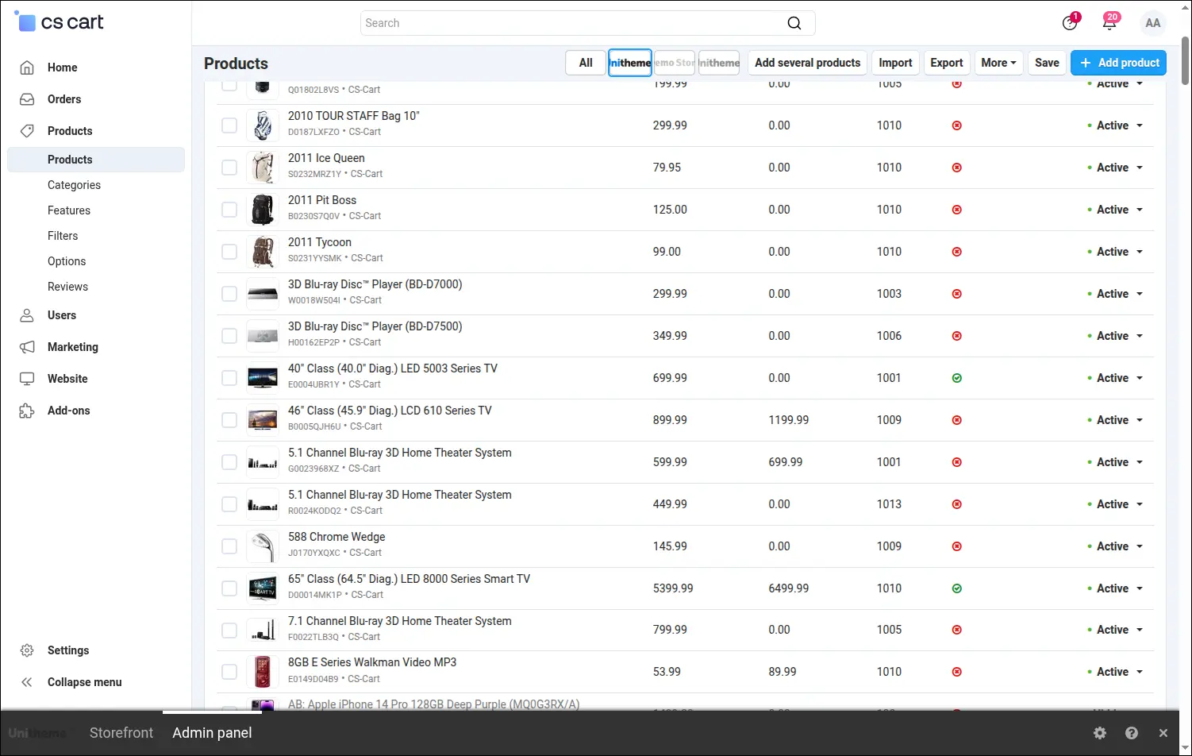Click red cross icon for 46" Class LCD TV

957,420
